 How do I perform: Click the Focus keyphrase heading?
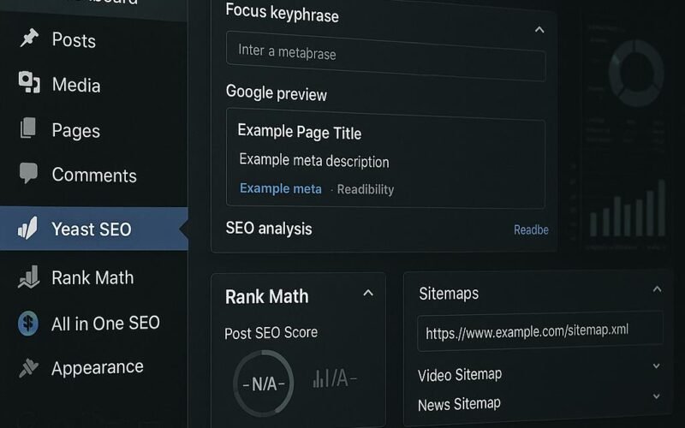(283, 13)
